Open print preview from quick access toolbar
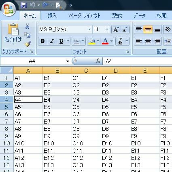This screenshot has height=172, width=172. 59,5
